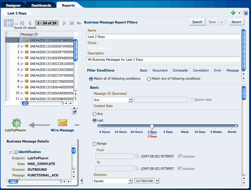Click the Identification section list icon

[15, 152]
